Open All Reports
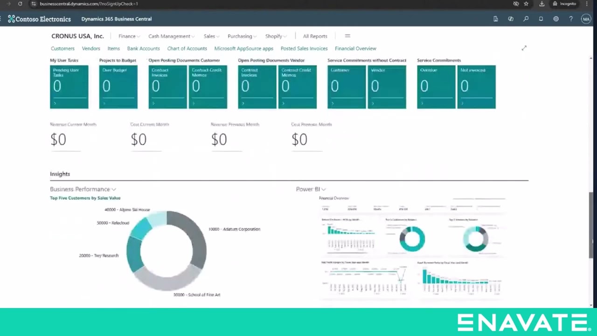The width and height of the screenshot is (597, 336). (315, 36)
